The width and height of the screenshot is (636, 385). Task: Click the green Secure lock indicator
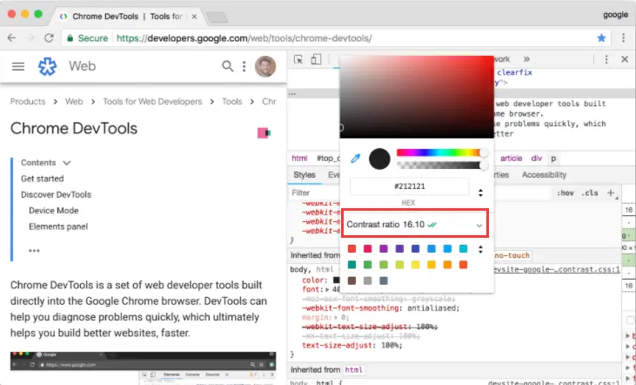tap(88, 38)
